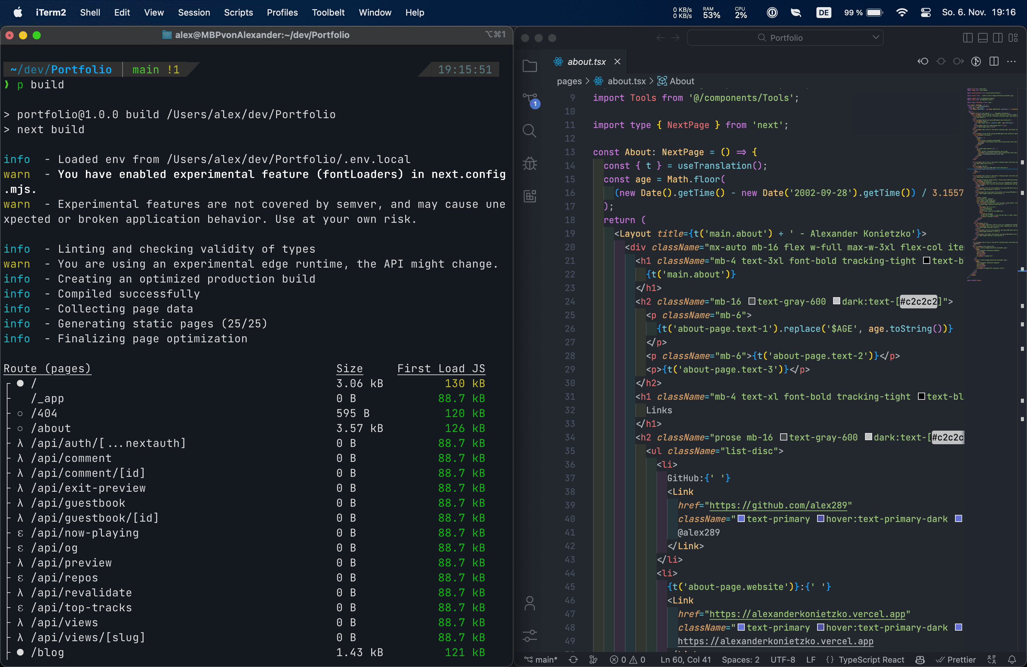Click the Synchronize Changes icon in status bar

tap(573, 659)
